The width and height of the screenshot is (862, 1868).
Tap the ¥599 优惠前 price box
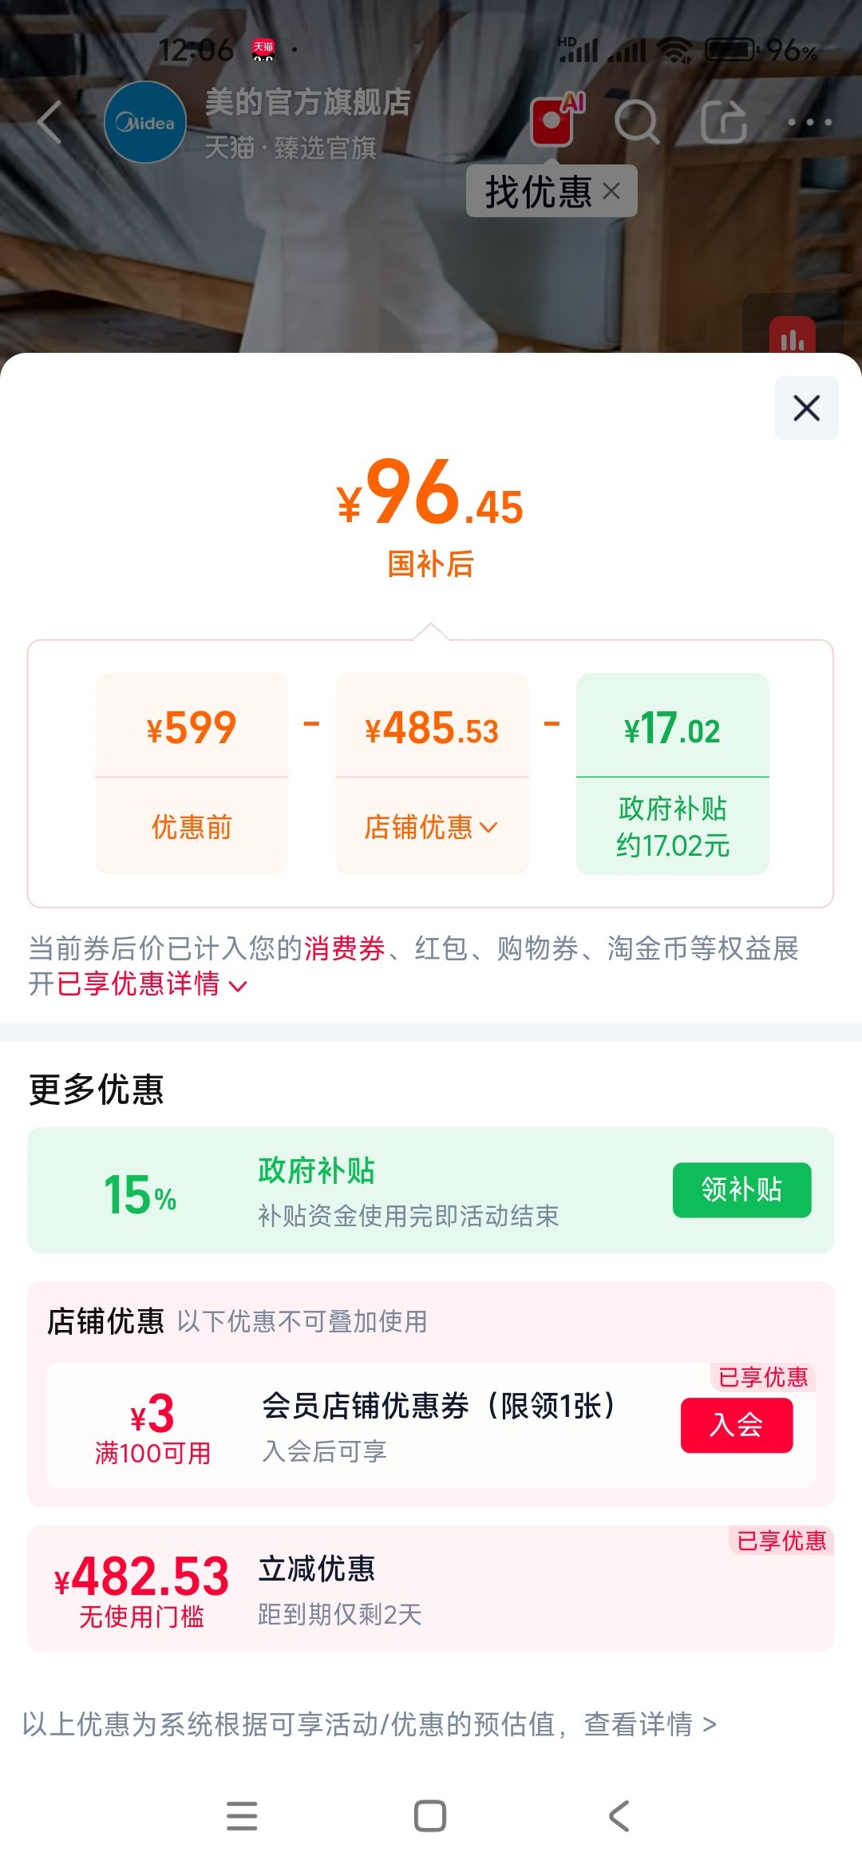[x=192, y=774]
